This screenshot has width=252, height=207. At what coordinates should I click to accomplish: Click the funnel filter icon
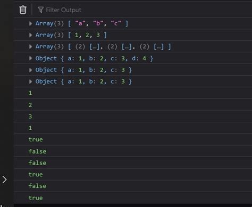[x=40, y=10]
